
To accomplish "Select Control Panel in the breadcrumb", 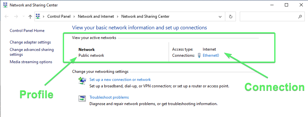I will [x=59, y=16].
